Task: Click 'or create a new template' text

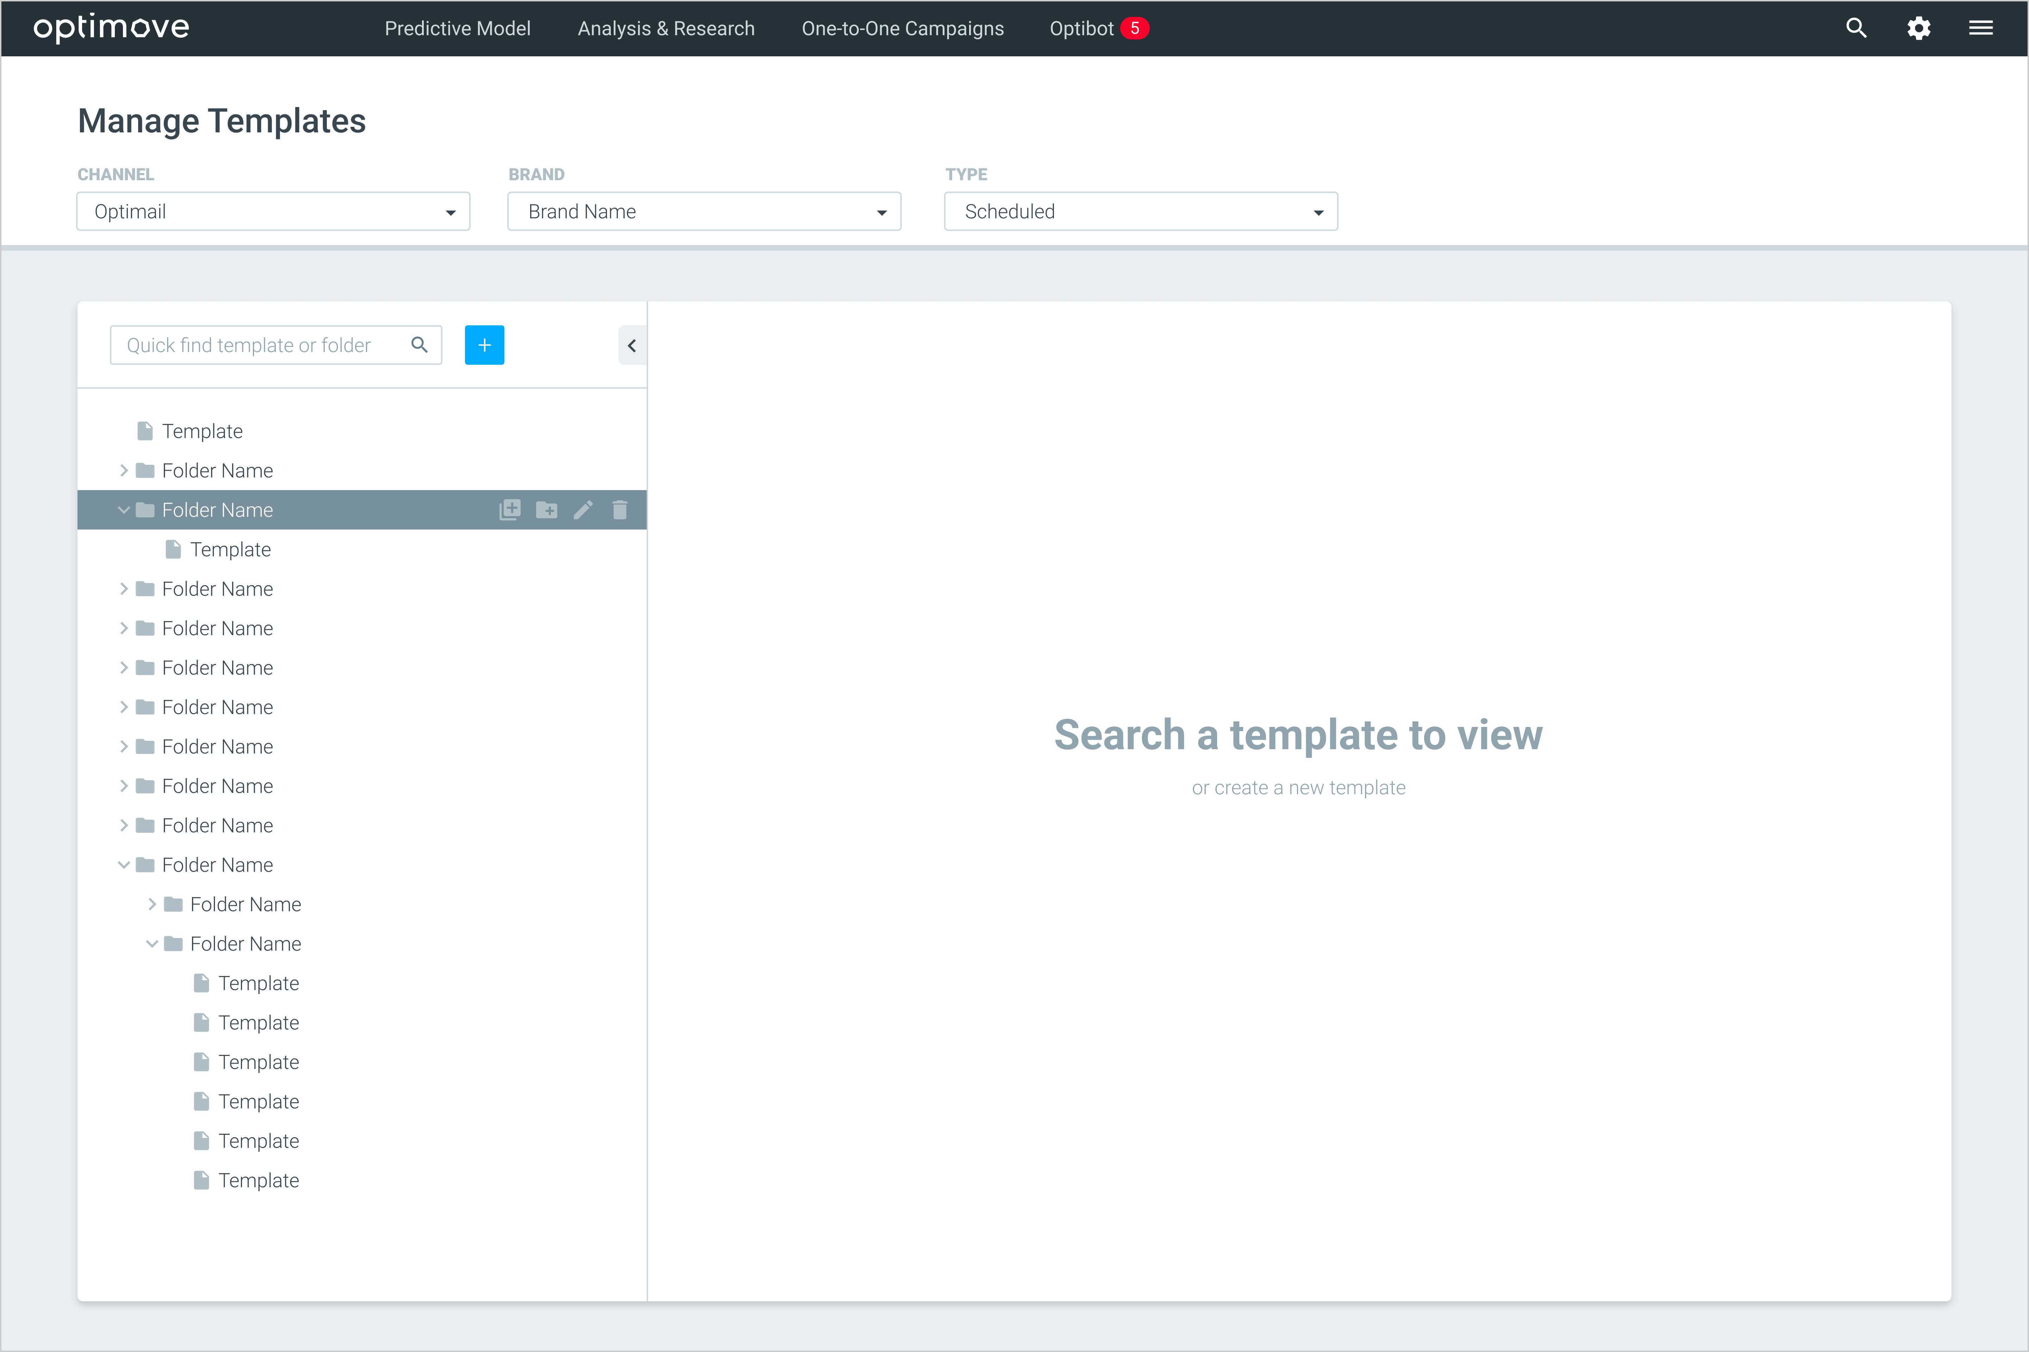Action: [1298, 787]
